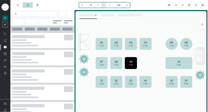This screenshot has width=208, height=112.
Task: Click the globe icon in top toolbar
Action: pos(169,5)
